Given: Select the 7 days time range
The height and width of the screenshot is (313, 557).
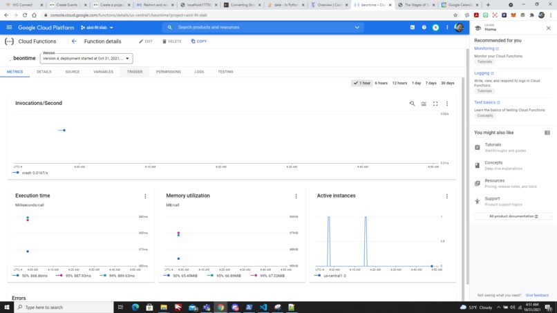Looking at the screenshot, I should [x=431, y=83].
